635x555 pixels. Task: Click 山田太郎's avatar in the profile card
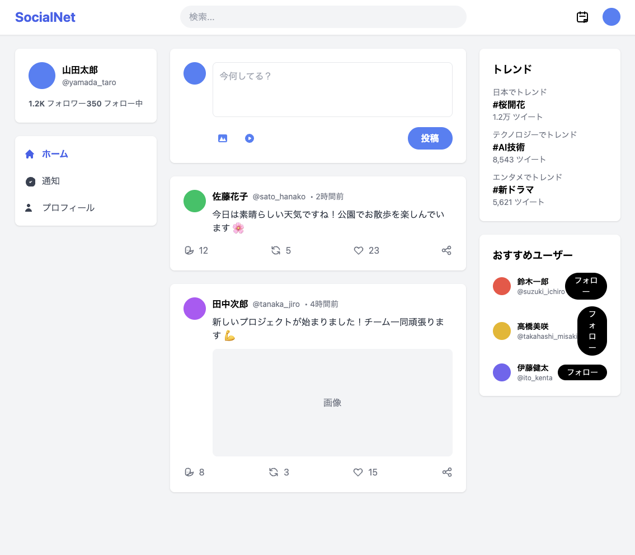42,76
